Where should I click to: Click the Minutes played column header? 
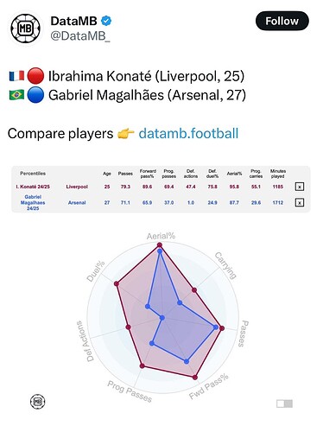(278, 174)
